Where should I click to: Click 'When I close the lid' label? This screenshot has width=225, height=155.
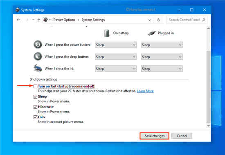(x=59, y=68)
